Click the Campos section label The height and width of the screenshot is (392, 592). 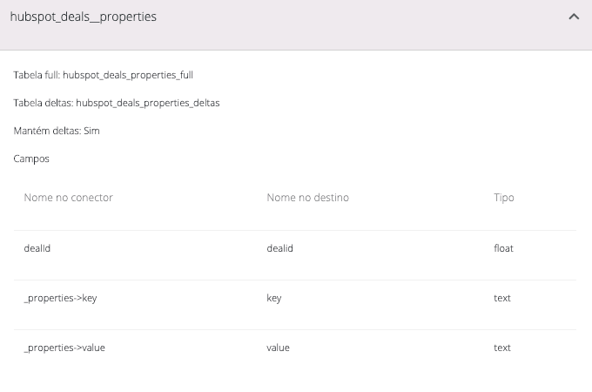click(x=31, y=159)
